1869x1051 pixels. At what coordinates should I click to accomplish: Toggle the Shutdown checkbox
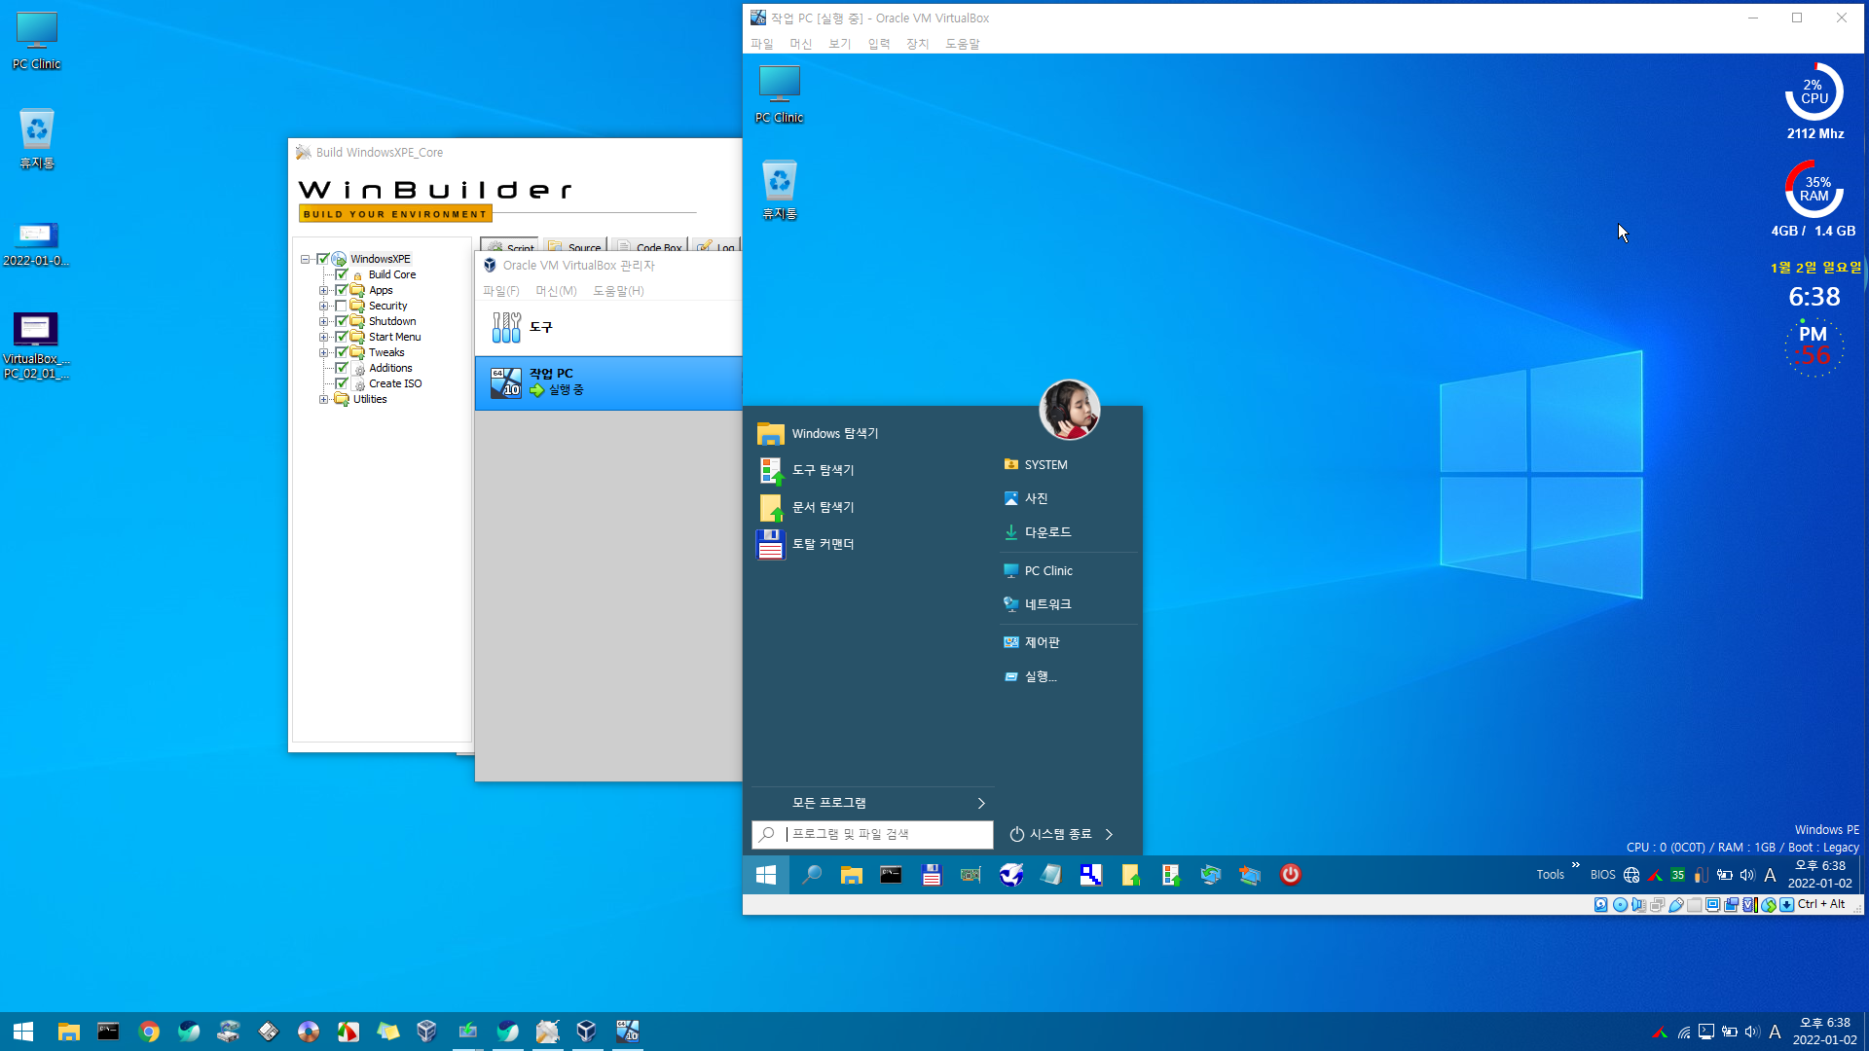pyautogui.click(x=342, y=321)
